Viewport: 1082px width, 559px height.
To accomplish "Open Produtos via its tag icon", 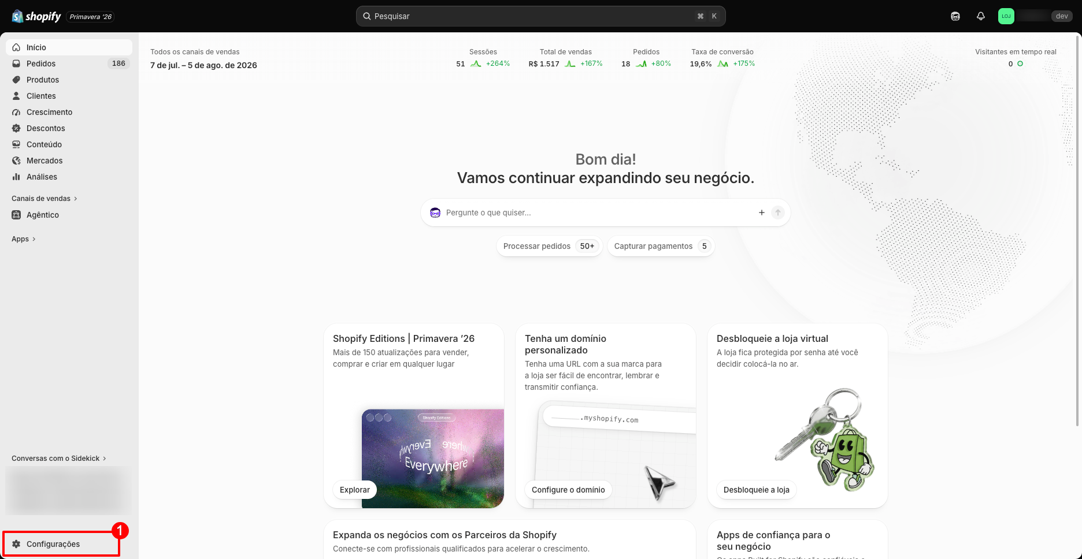I will coord(16,80).
